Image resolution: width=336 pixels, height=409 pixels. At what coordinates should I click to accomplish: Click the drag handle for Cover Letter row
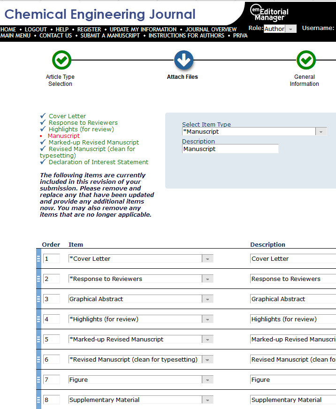pyautogui.click(x=38, y=258)
